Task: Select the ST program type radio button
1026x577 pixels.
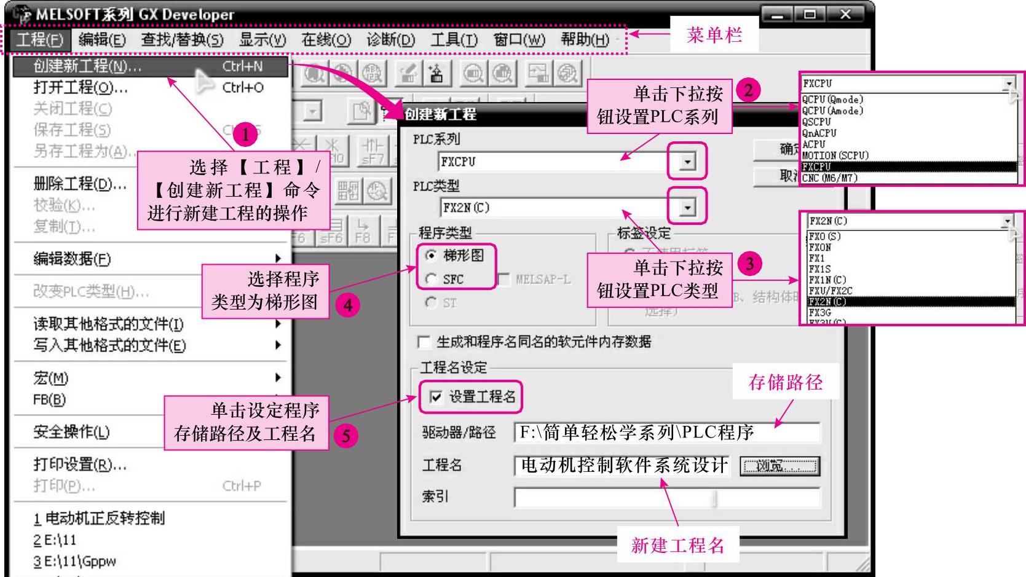Action: coord(432,302)
